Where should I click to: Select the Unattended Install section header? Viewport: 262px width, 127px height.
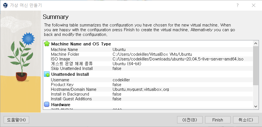click(70, 74)
